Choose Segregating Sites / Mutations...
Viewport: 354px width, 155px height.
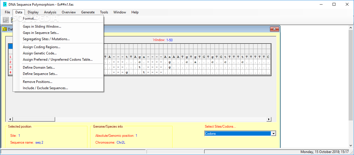pyautogui.click(x=58, y=39)
